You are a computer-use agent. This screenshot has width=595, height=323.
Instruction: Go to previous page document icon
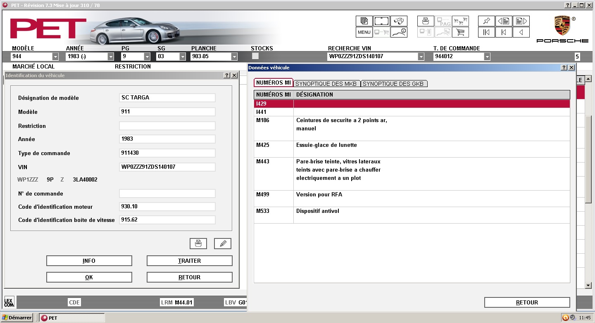pos(504,21)
